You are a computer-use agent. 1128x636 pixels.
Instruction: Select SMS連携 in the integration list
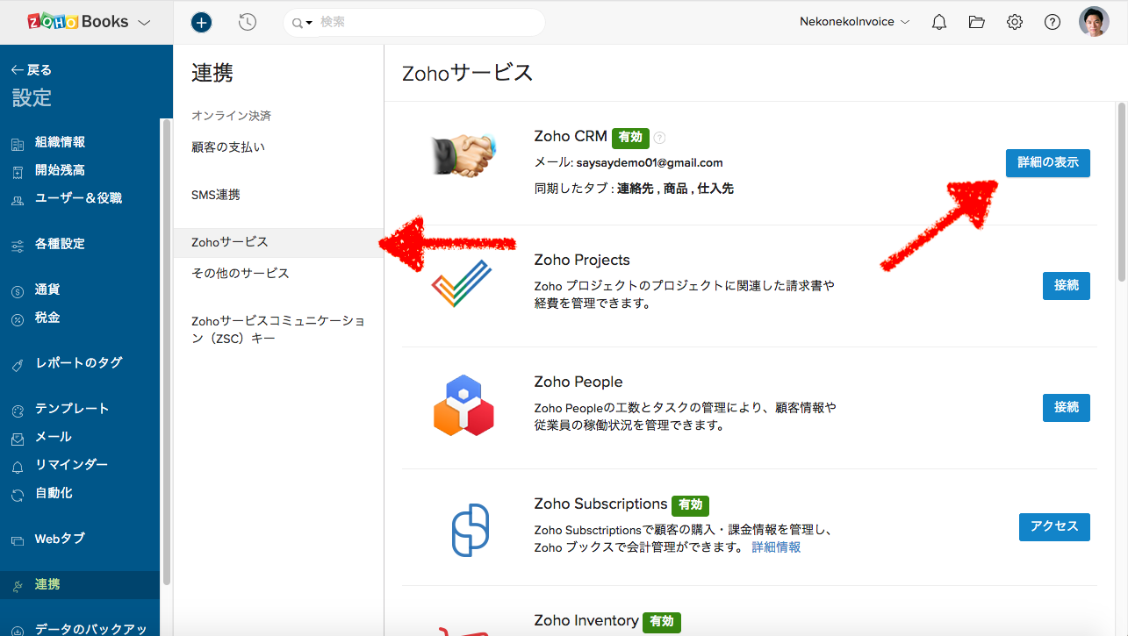[x=216, y=195]
